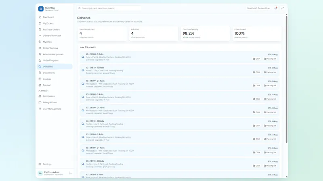This screenshot has height=181, width=323.
Task: Click the scrollbar up arrow
Action: (x=286, y=15)
